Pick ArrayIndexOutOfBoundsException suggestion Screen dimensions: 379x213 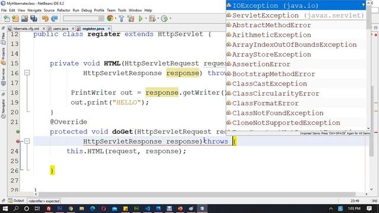[296, 45]
